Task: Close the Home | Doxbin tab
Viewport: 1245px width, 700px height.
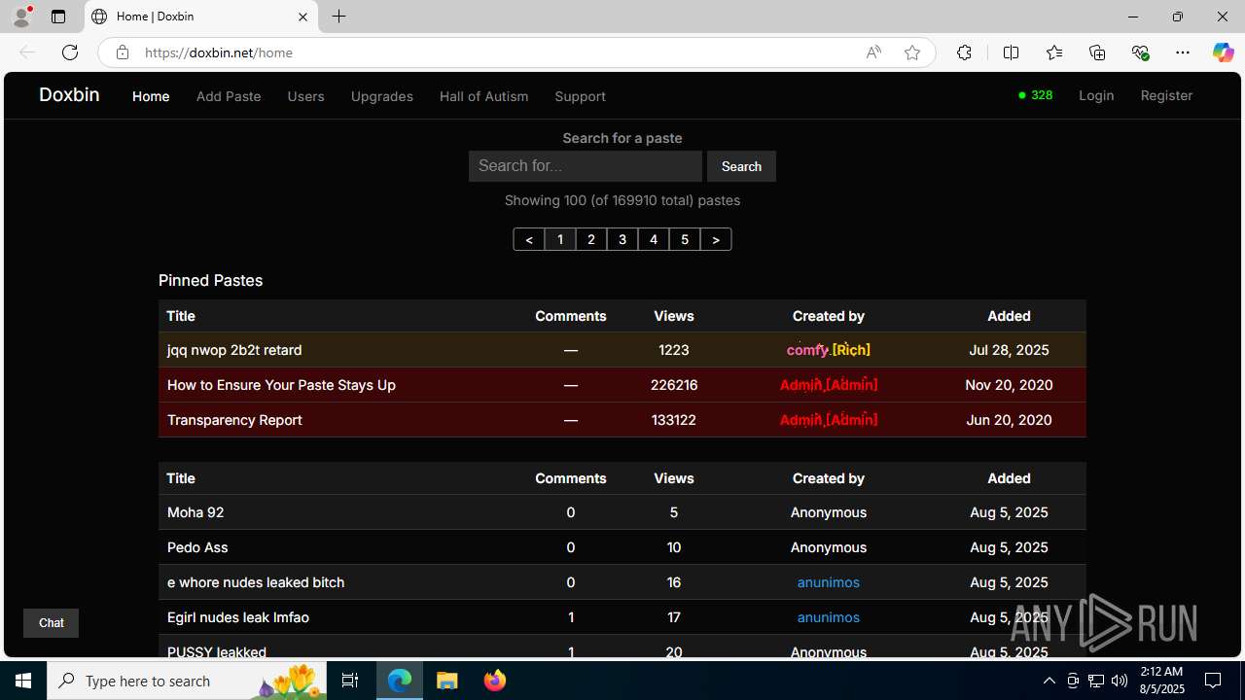Action: tap(302, 17)
